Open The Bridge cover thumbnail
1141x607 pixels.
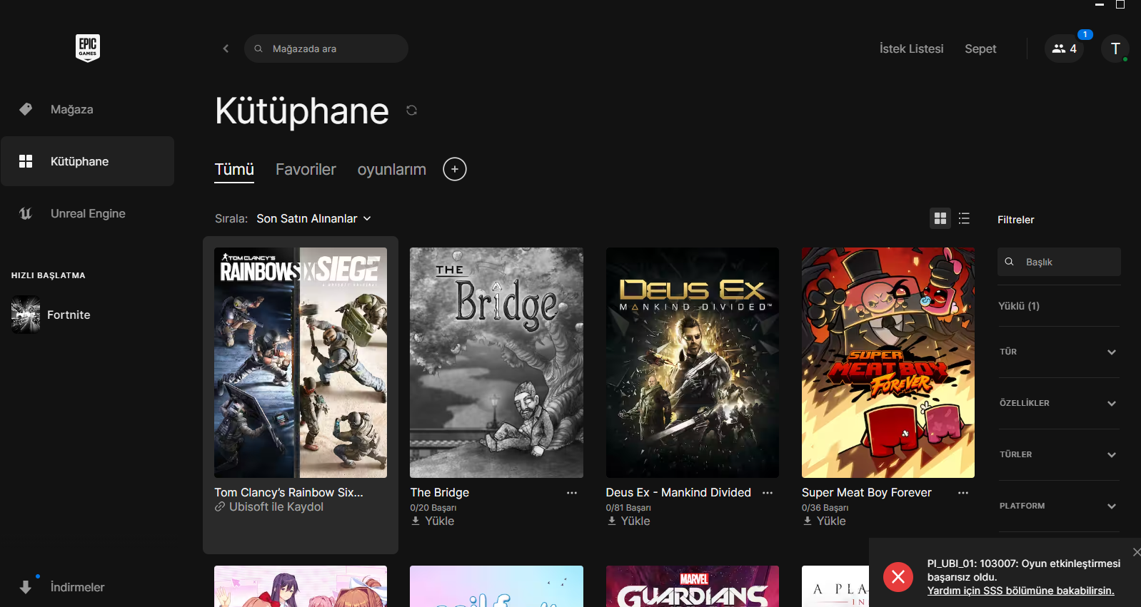(x=496, y=362)
